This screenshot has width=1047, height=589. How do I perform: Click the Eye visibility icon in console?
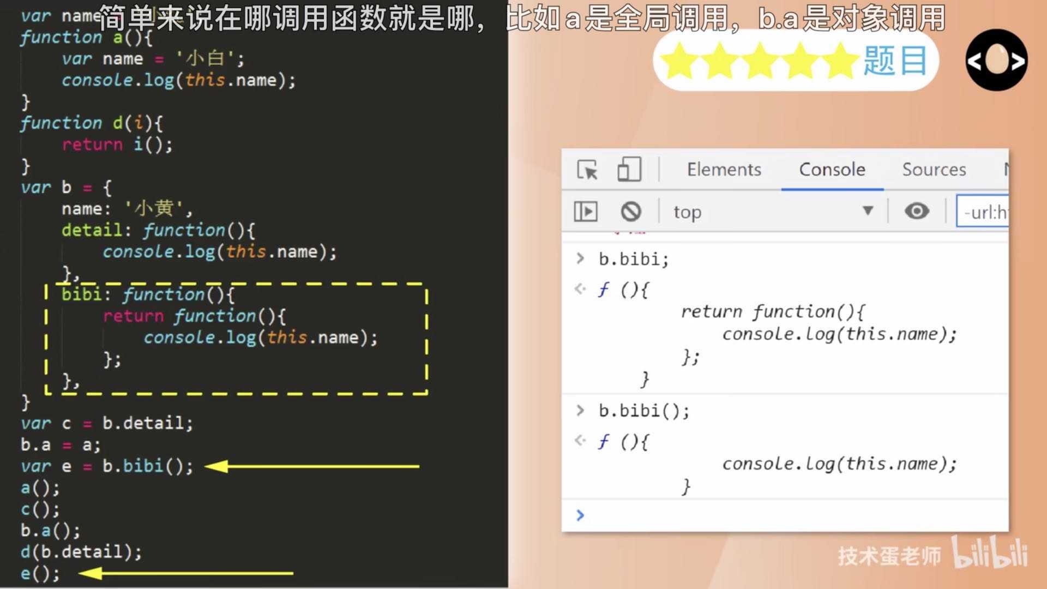pos(916,212)
